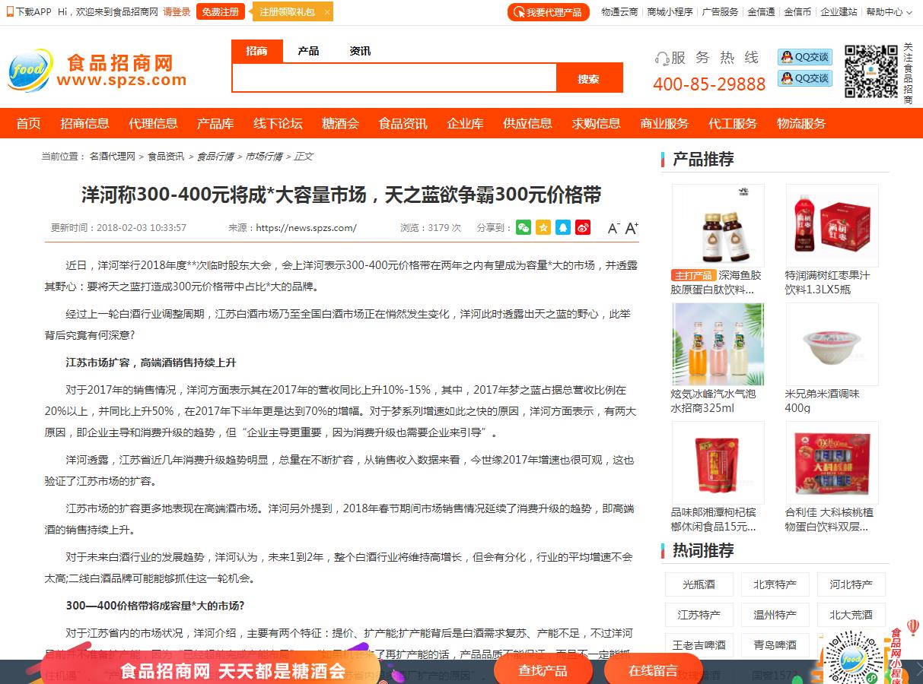Image resolution: width=923 pixels, height=684 pixels.
Task: Open 求购信息 in navigation bar
Action: click(x=596, y=123)
